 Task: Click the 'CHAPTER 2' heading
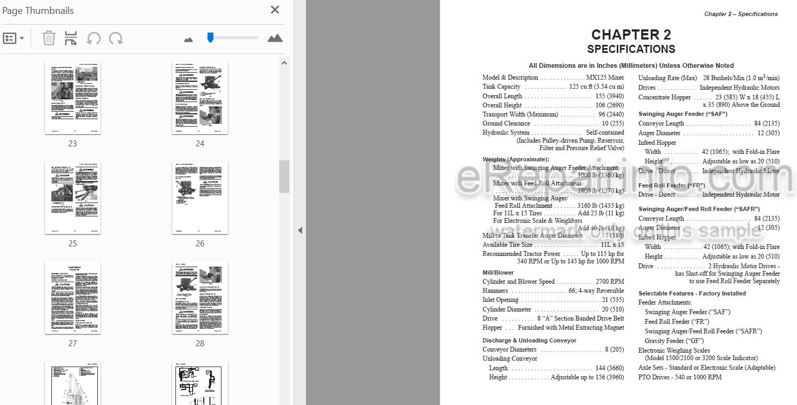631,35
